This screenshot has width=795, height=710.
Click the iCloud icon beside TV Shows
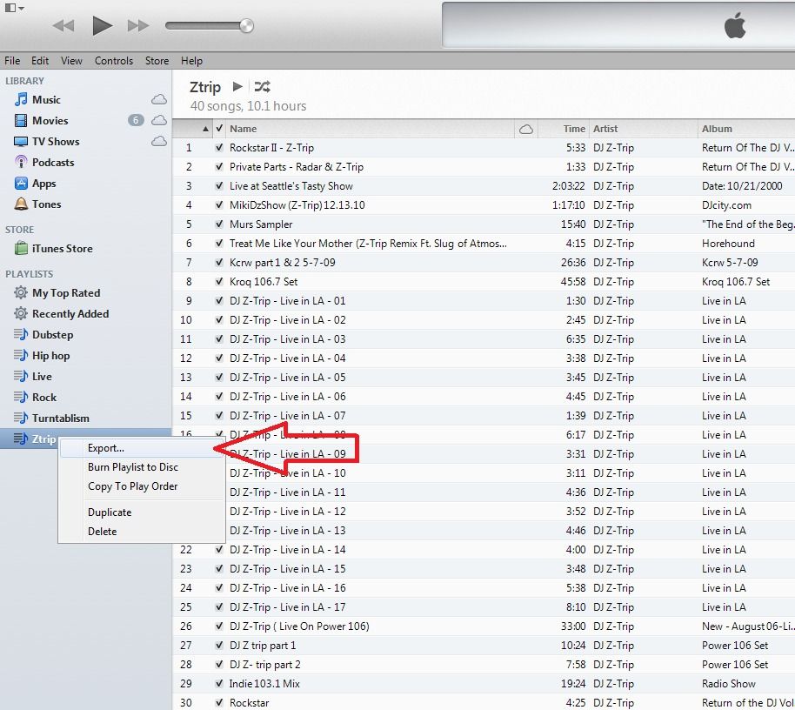point(159,141)
